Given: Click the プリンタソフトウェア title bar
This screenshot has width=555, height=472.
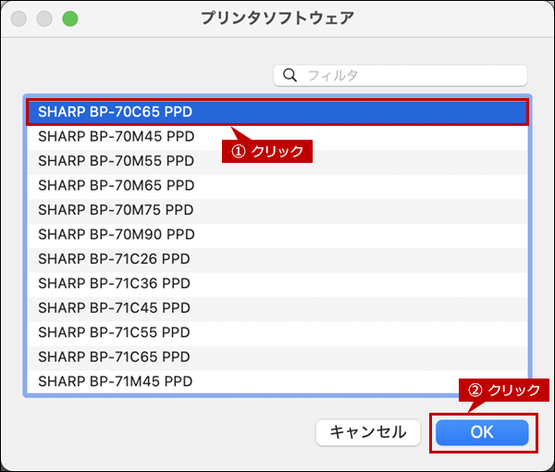Looking at the screenshot, I should (x=277, y=19).
